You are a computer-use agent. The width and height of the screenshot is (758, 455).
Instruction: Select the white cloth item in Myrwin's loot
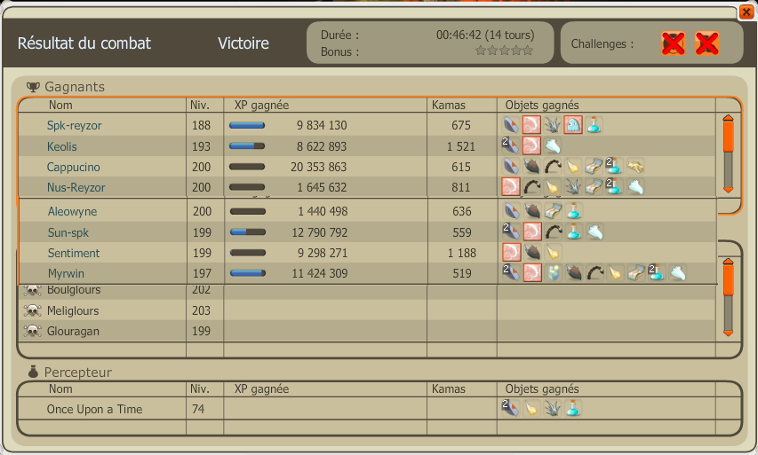click(x=678, y=273)
